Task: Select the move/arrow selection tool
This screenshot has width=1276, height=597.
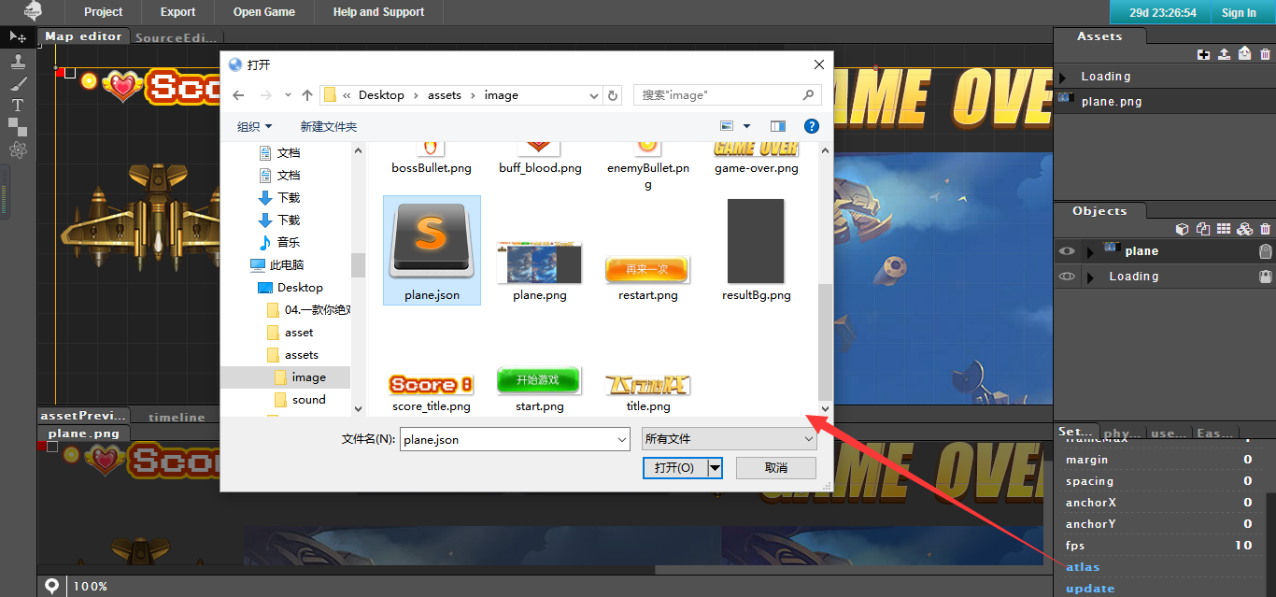Action: (18, 36)
